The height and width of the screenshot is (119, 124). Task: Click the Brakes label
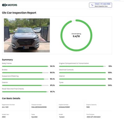(x=5, y=70)
